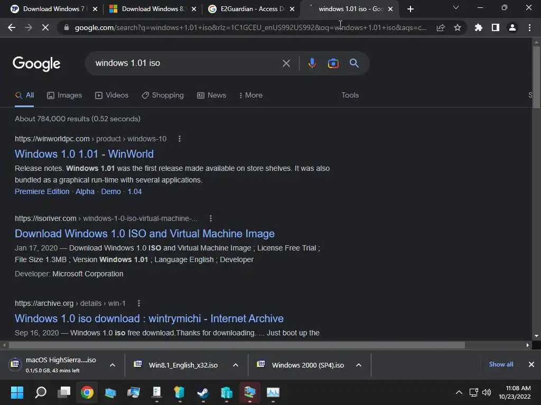Expand options for macOS HighSierra download

pos(113,365)
